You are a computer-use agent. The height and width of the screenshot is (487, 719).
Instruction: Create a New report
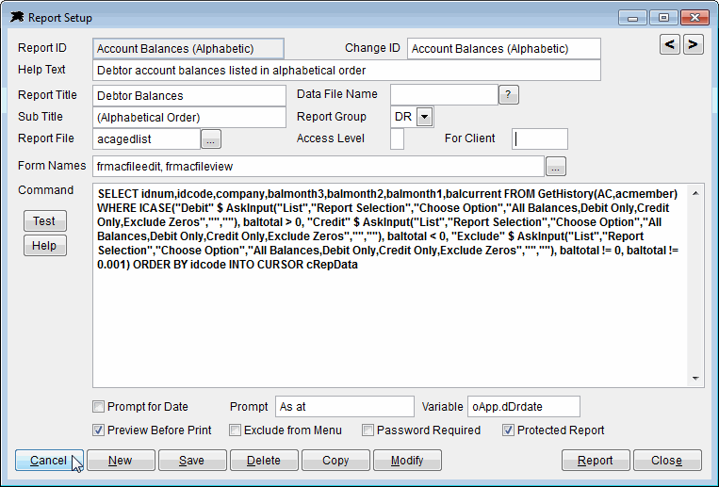point(121,461)
